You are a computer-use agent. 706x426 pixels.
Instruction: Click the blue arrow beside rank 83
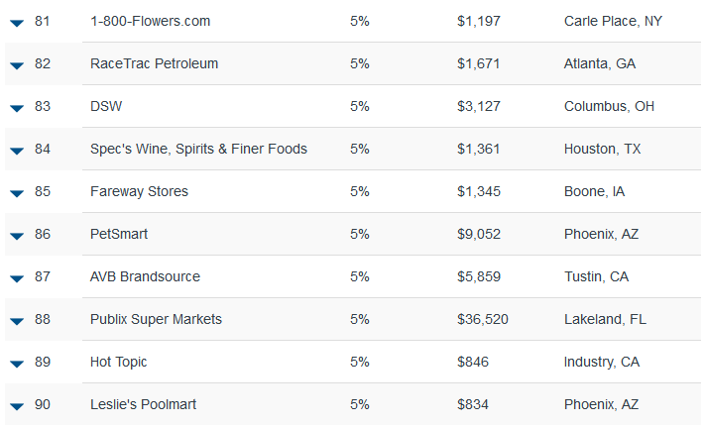(x=17, y=108)
